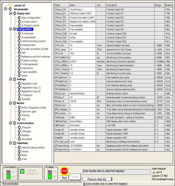The height and width of the screenshot is (186, 175).
Task: Open Motion Sequence config
Action: tap(33, 108)
